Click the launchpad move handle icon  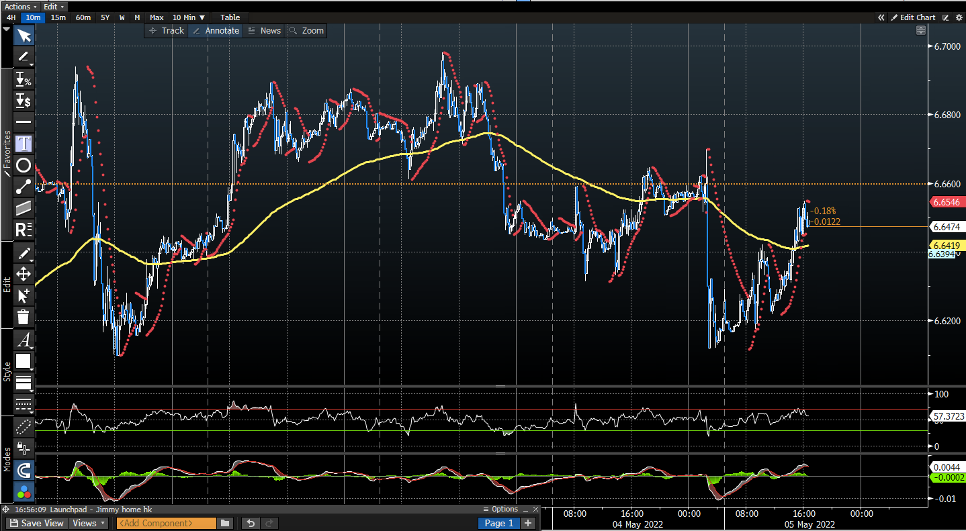click(6, 510)
